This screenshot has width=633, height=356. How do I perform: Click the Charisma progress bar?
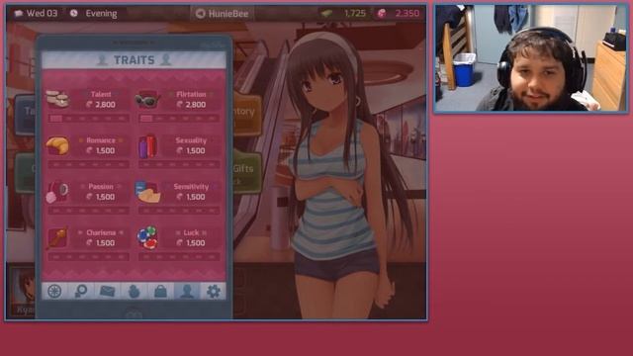point(89,257)
